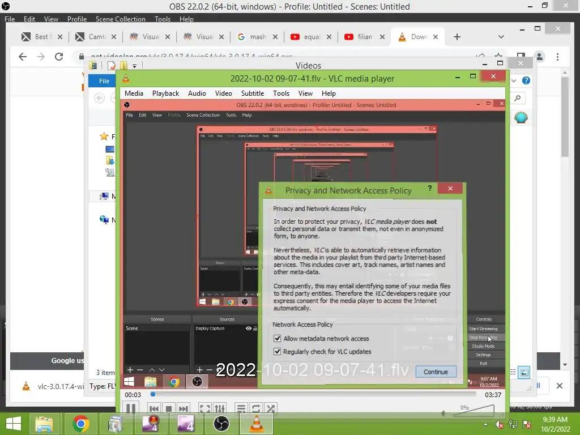
Task: Mute VLC using the speaker icon
Action: click(443, 413)
